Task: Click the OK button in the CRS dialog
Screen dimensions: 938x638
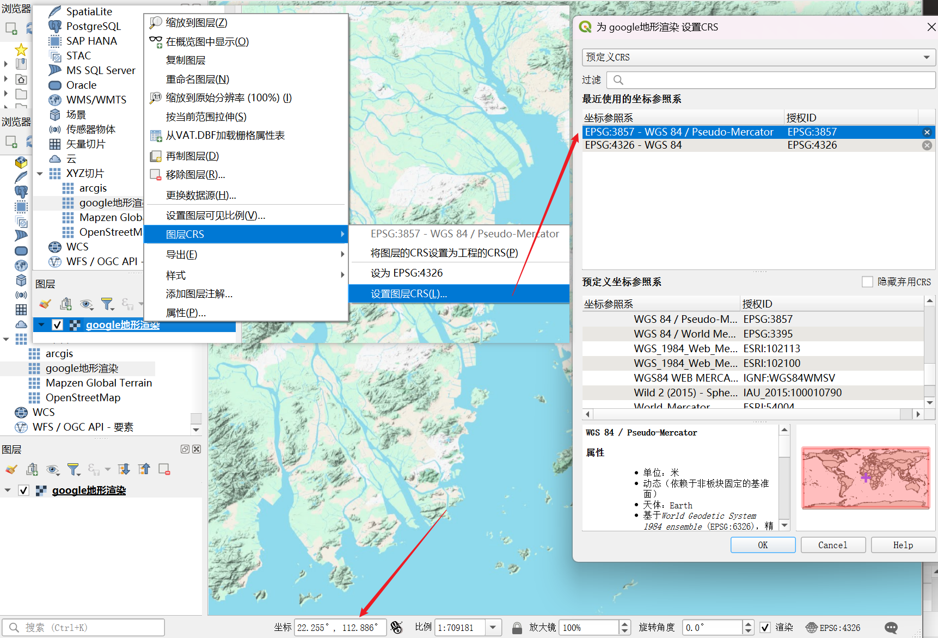Action: tap(762, 545)
